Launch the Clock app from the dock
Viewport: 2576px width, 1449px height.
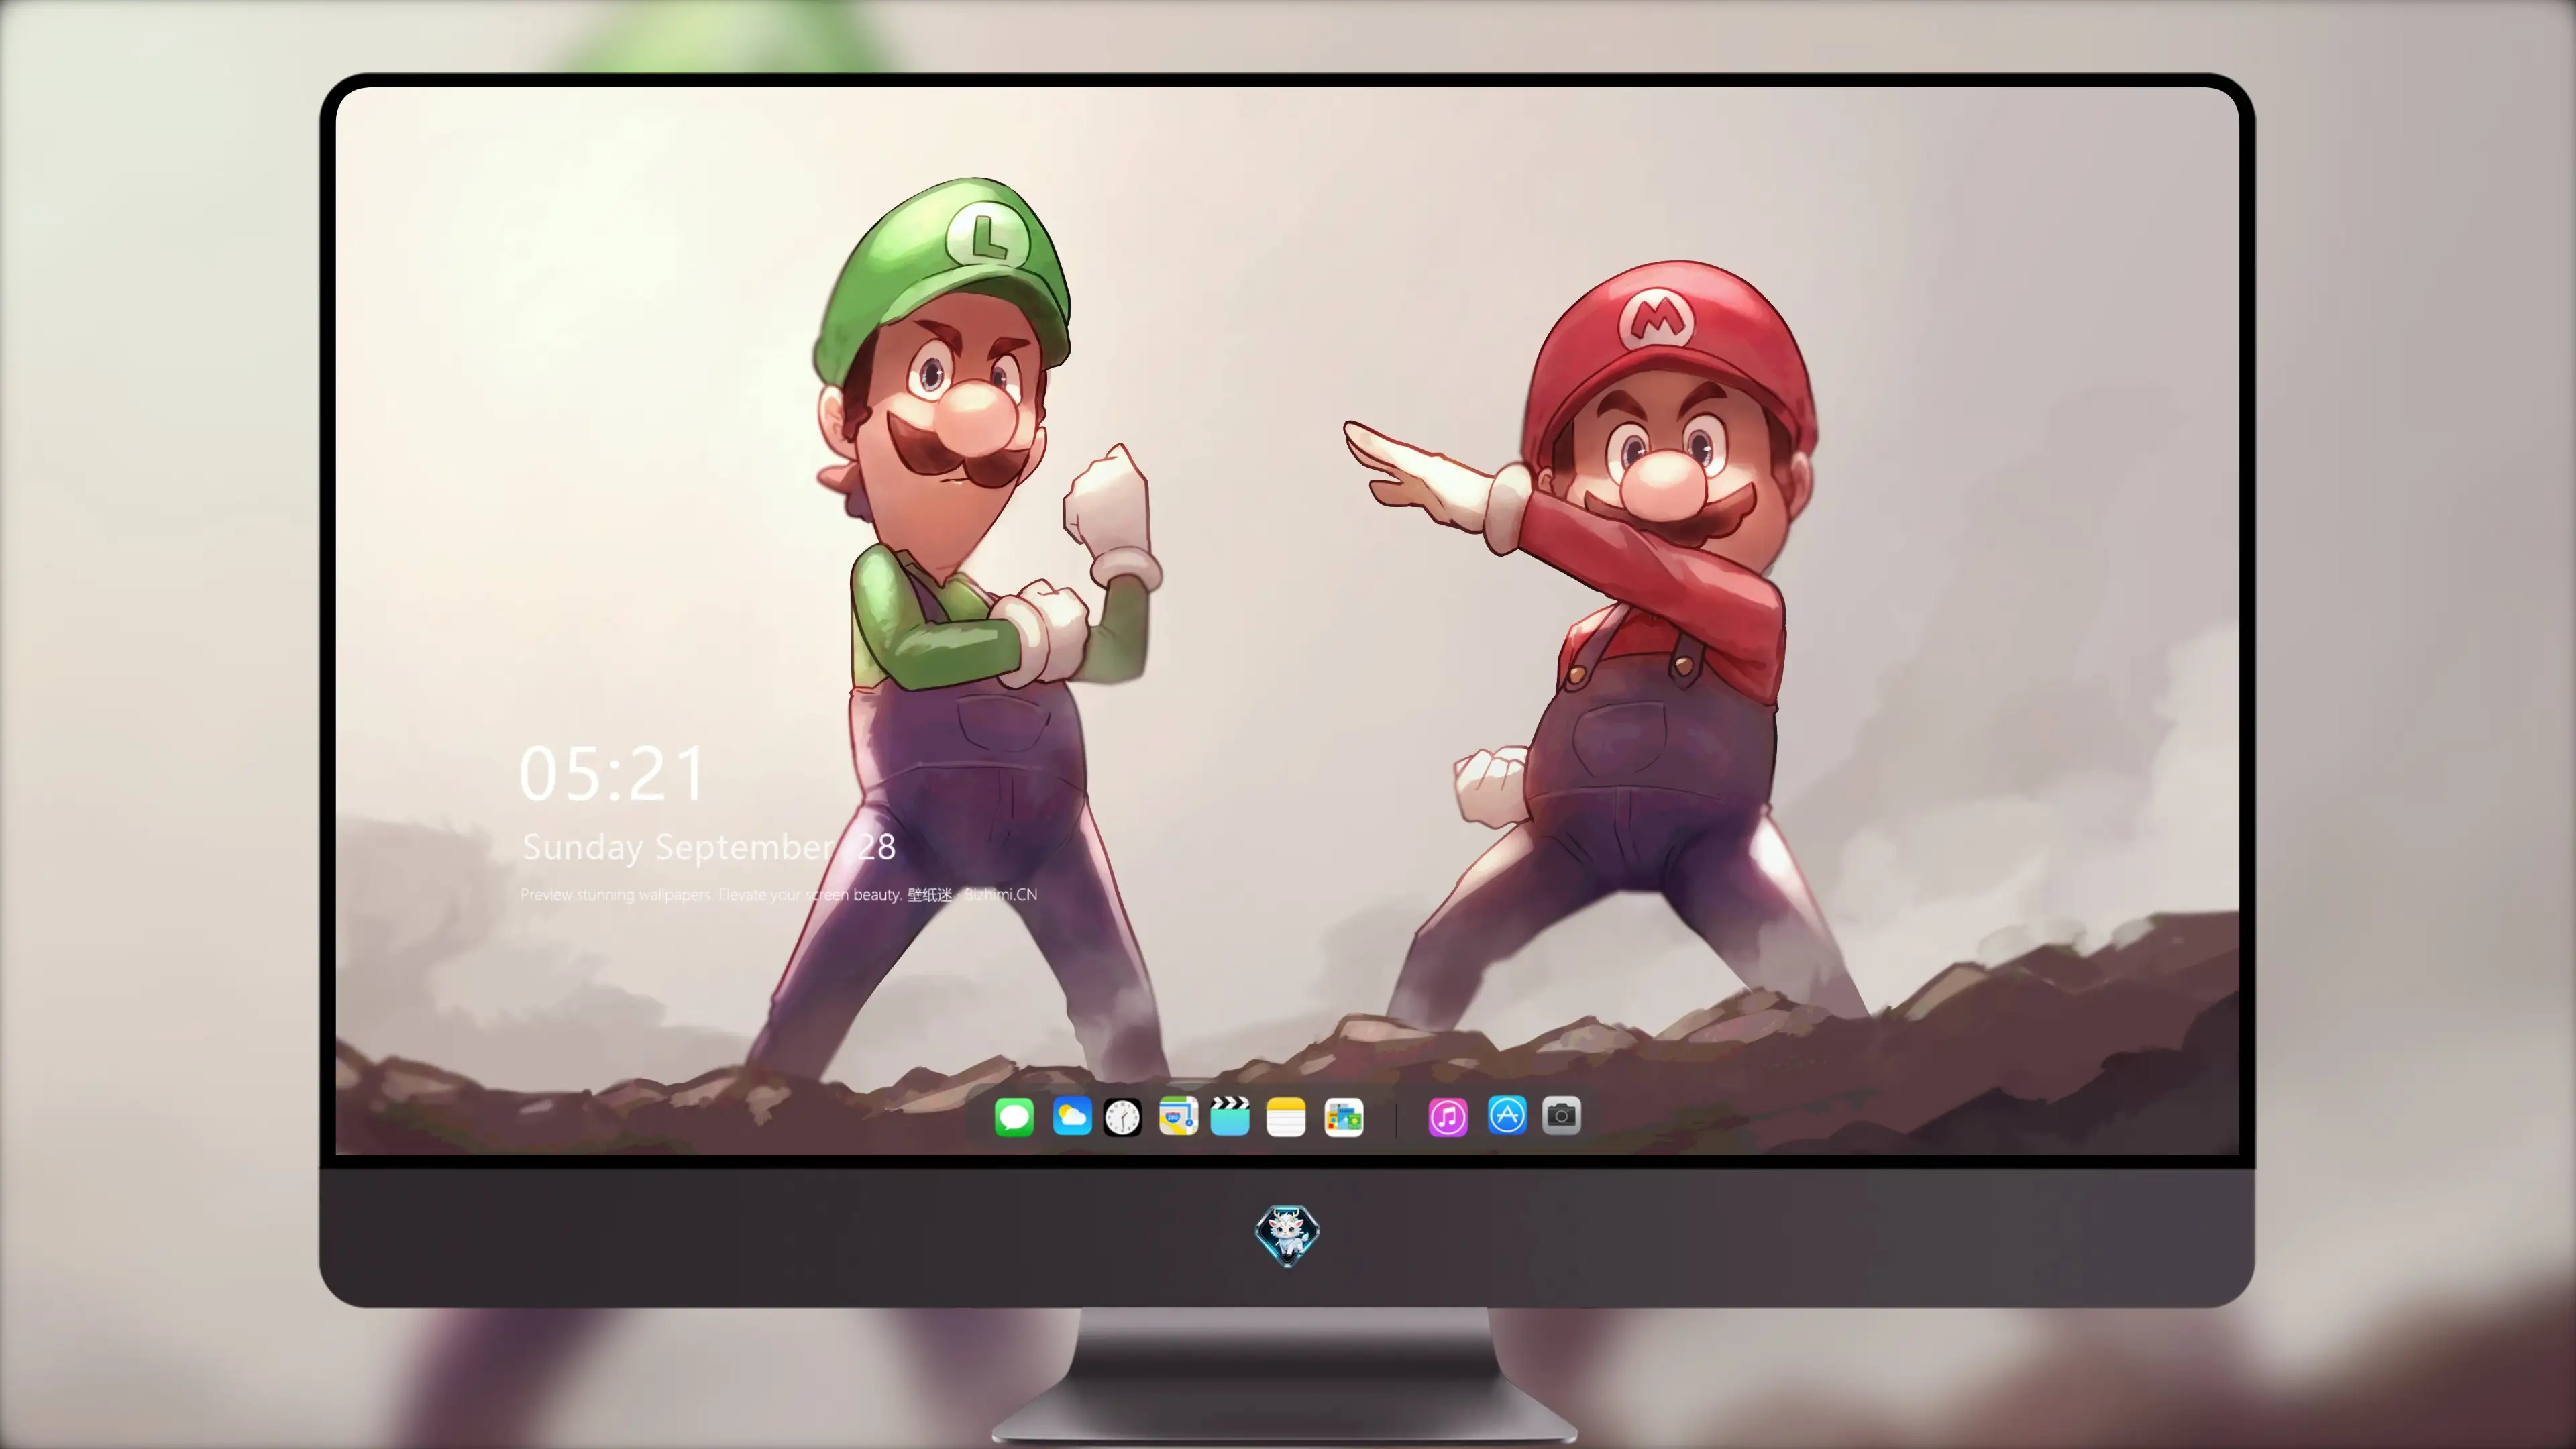(x=1122, y=1117)
